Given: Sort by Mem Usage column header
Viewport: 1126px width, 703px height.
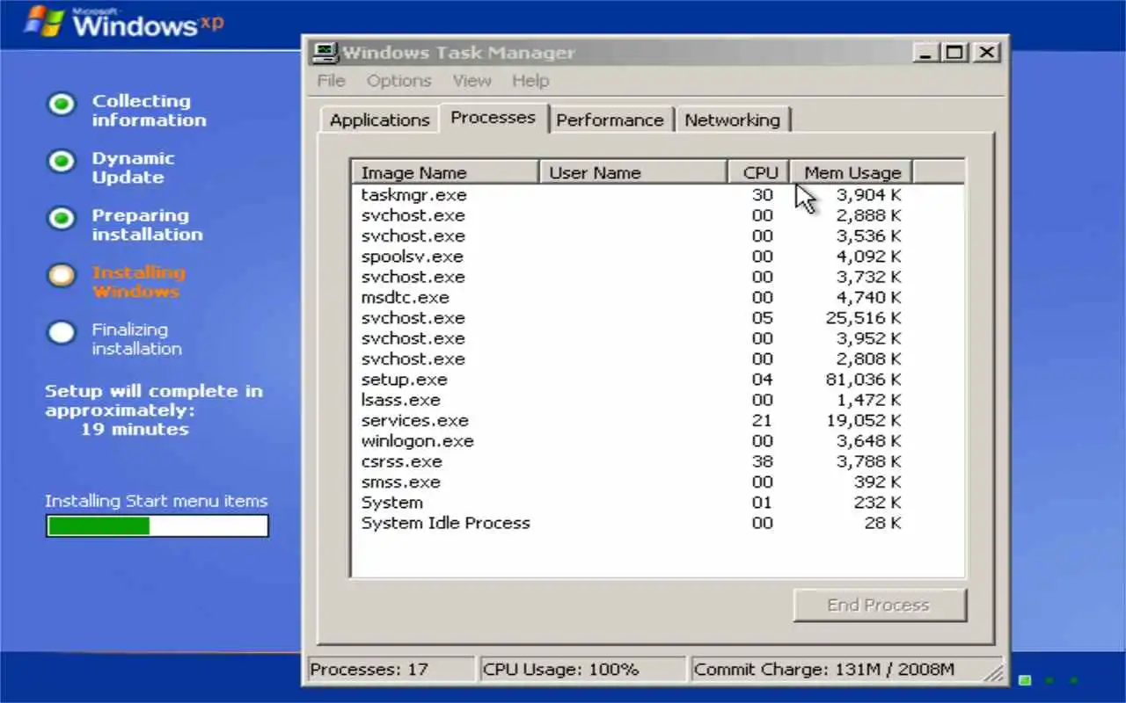Looking at the screenshot, I should click(x=852, y=172).
